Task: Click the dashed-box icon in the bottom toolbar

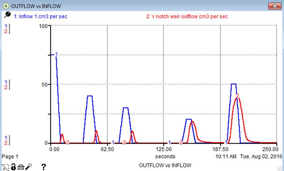Action: tap(5, 167)
